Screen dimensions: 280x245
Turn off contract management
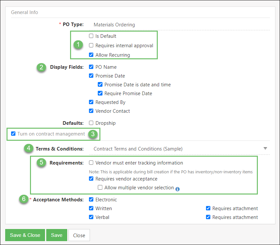13,134
